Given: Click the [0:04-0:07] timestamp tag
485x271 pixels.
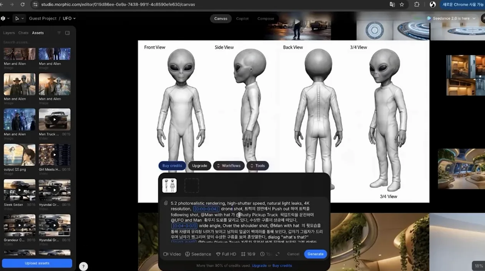Looking at the screenshot, I should 184,226.
